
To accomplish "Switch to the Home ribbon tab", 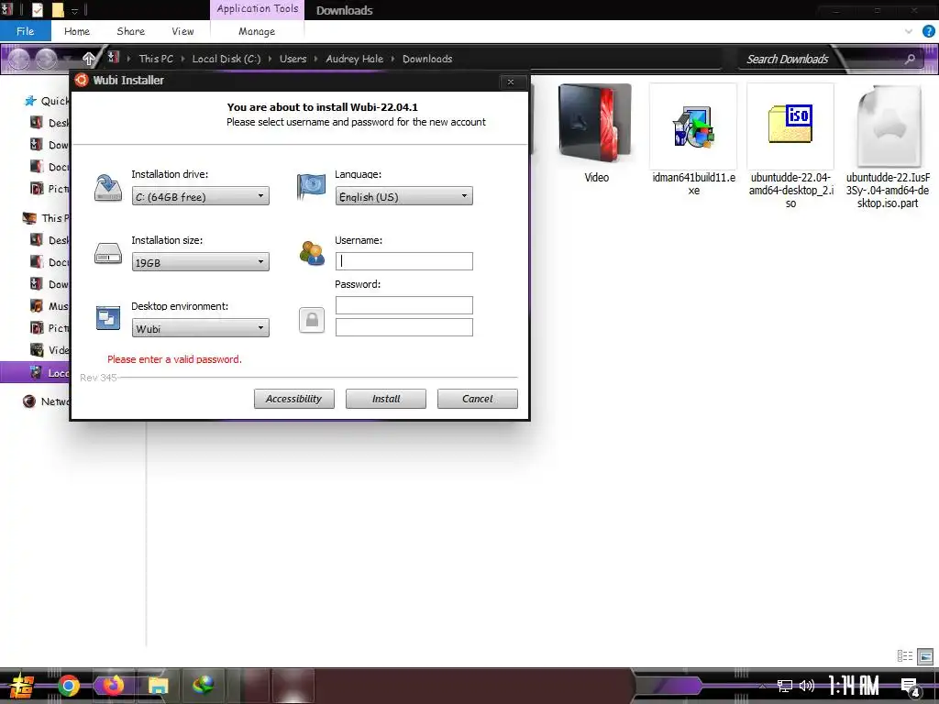I will pos(77,31).
